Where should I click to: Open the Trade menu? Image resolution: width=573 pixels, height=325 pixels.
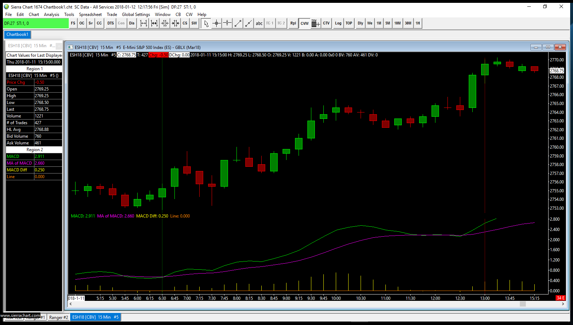click(x=112, y=15)
